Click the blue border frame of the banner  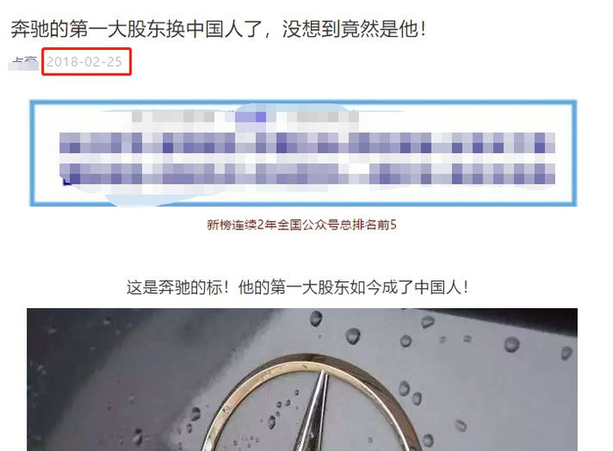click(303, 102)
